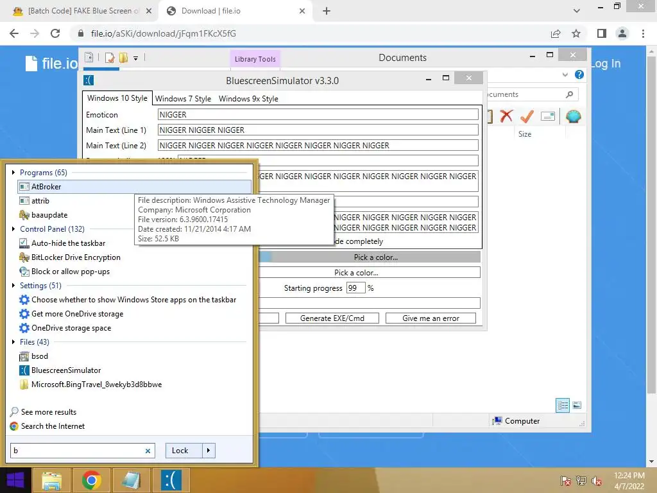Image resolution: width=657 pixels, height=493 pixels.
Task: Click the search magnifier in Documents search box
Action: click(x=570, y=94)
